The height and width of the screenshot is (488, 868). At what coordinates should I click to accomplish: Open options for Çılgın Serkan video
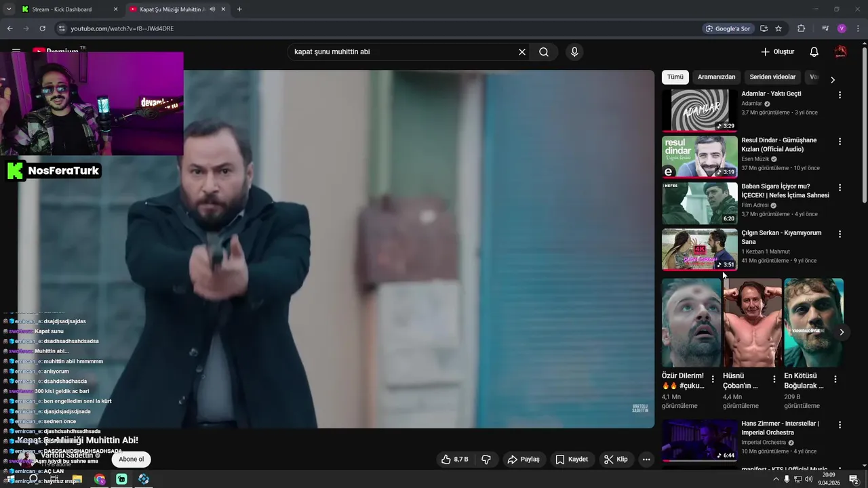pos(840,234)
